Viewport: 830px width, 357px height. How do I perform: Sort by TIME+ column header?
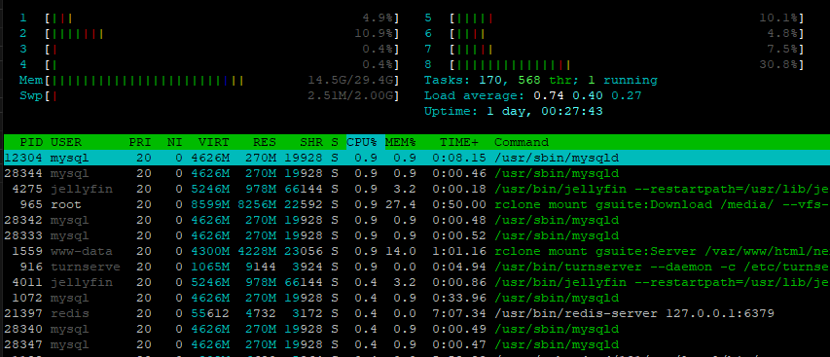point(459,142)
